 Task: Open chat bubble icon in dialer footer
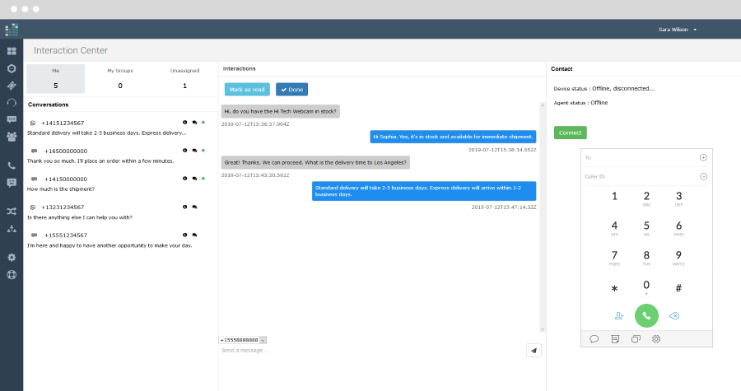click(594, 338)
